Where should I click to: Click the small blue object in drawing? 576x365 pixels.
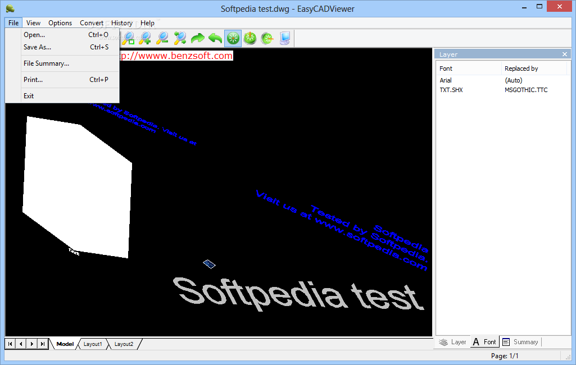(x=209, y=264)
